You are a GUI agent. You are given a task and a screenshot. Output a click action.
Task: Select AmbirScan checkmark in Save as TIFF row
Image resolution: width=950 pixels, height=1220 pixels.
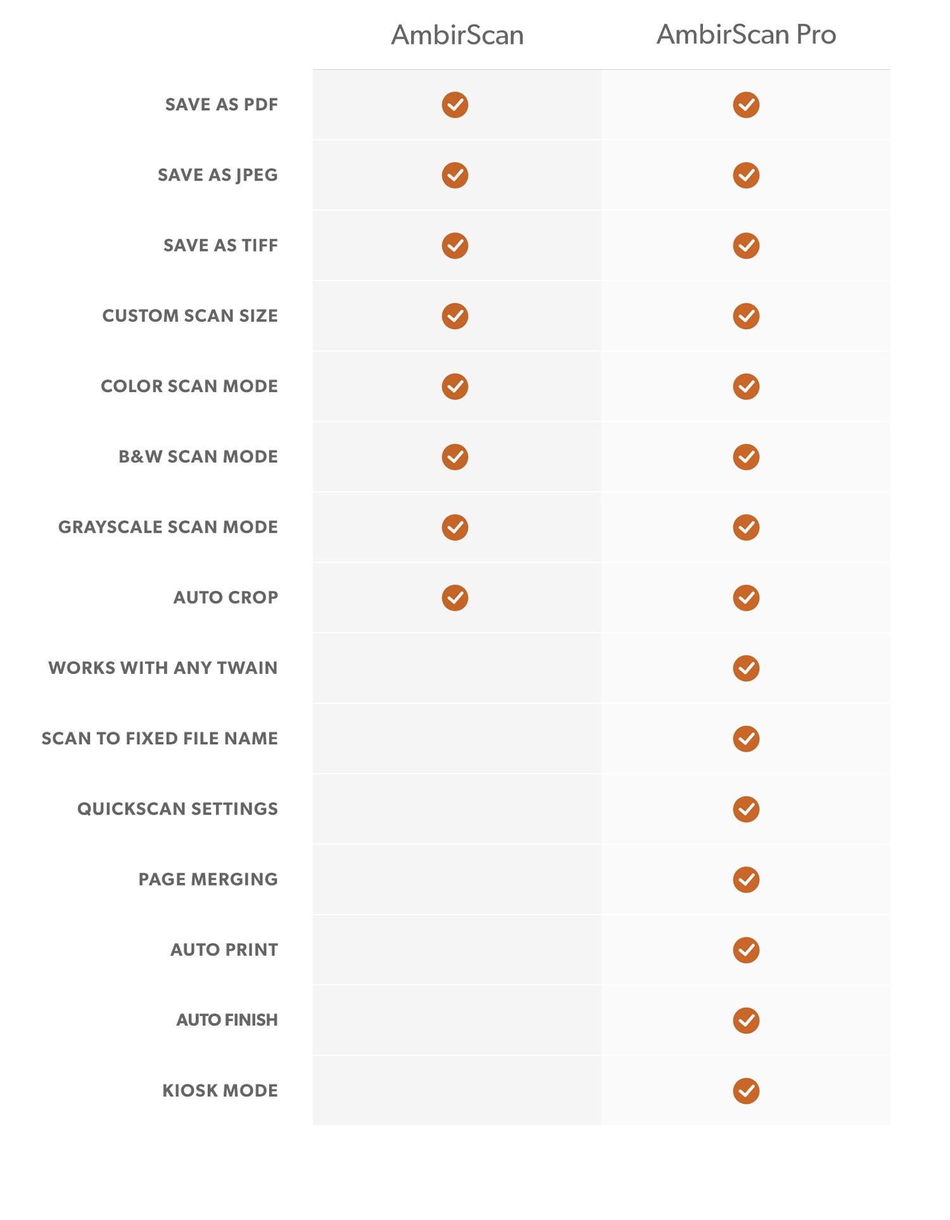click(x=455, y=246)
